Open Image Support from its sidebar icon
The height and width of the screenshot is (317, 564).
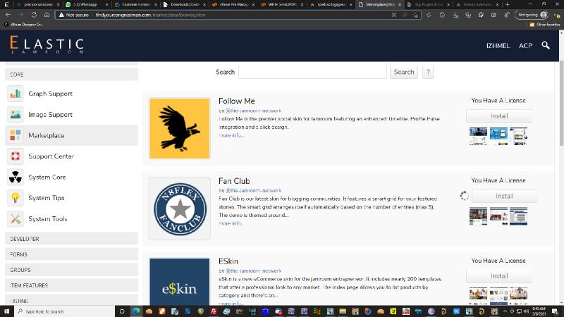[x=16, y=115]
